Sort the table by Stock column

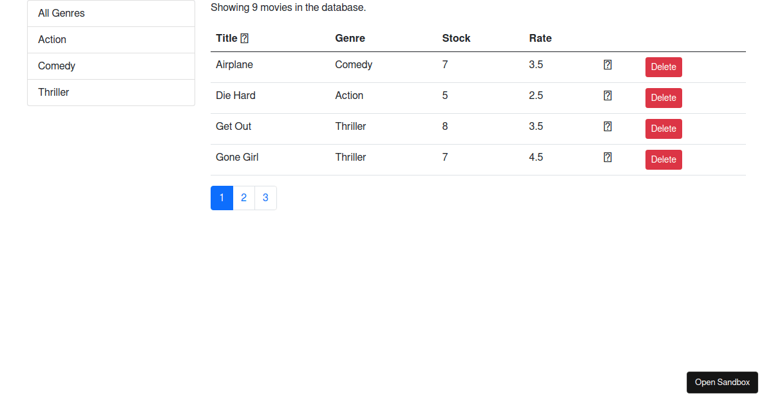pos(456,38)
